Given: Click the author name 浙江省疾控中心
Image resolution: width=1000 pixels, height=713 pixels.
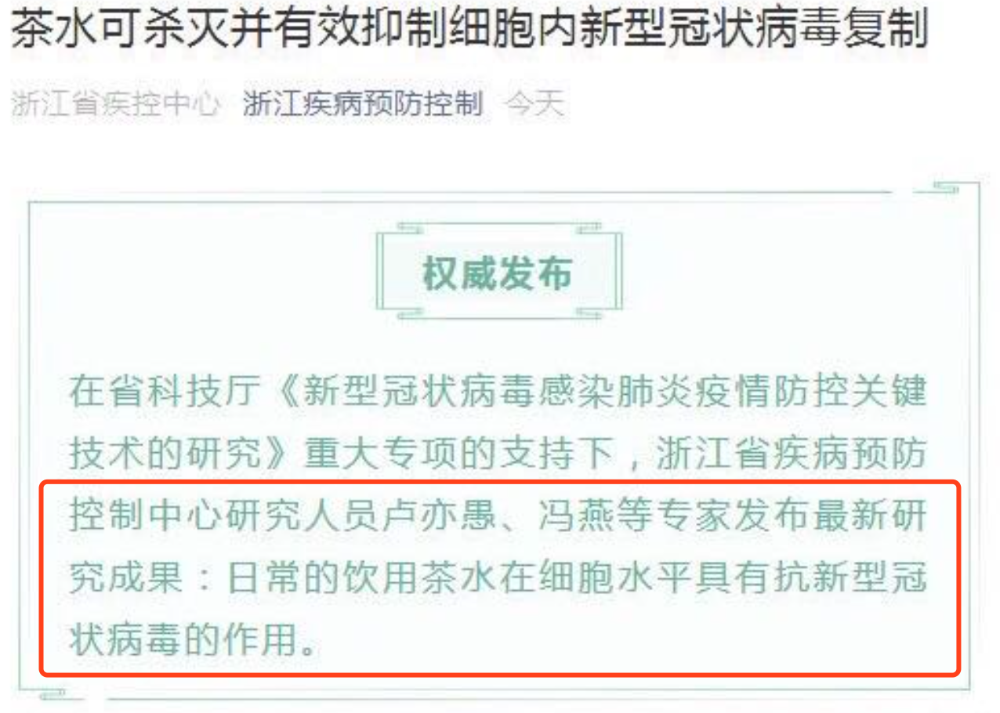Looking at the screenshot, I should pyautogui.click(x=116, y=104).
